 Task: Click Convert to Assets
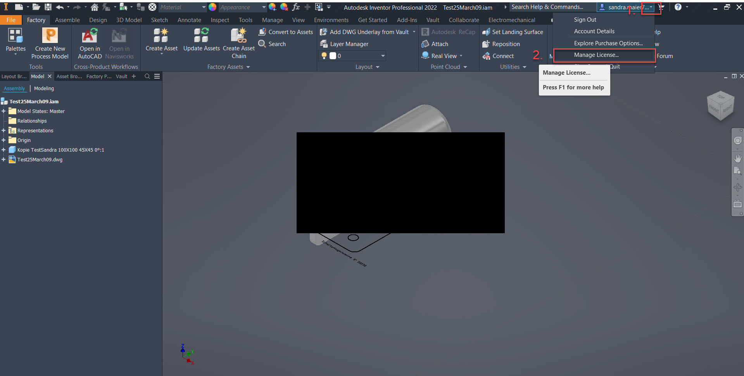click(286, 32)
